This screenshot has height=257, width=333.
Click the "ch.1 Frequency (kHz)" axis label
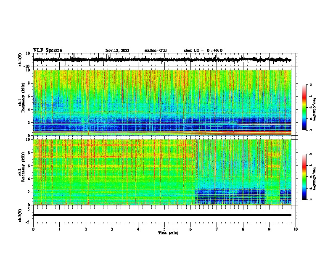pyautogui.click(x=21, y=97)
